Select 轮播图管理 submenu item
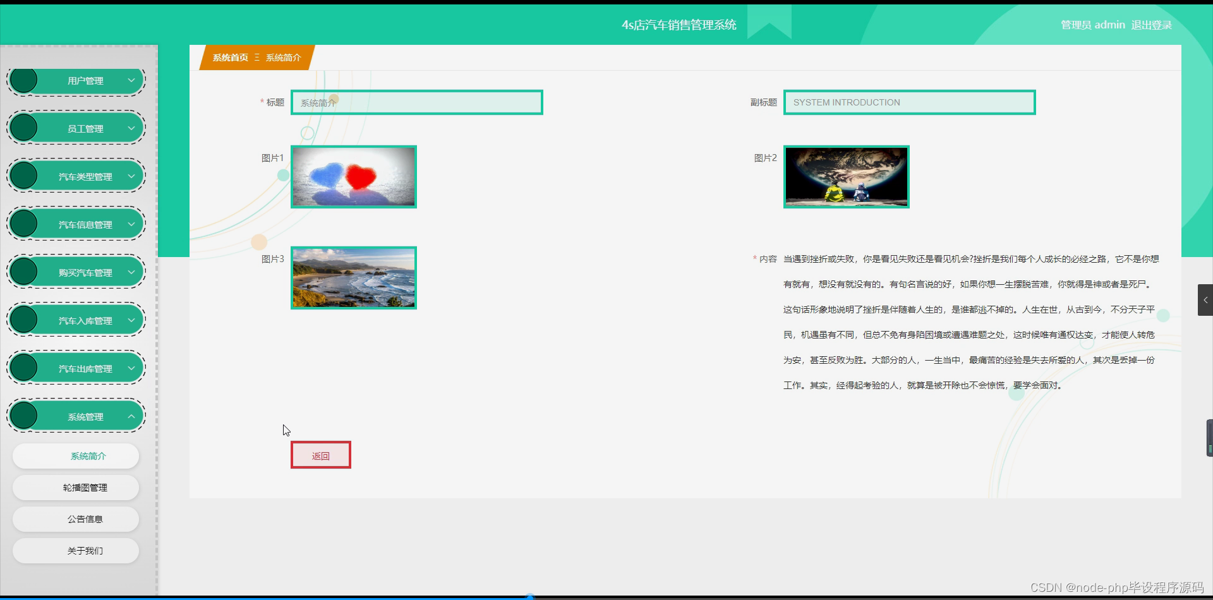The height and width of the screenshot is (600, 1213). tap(76, 488)
